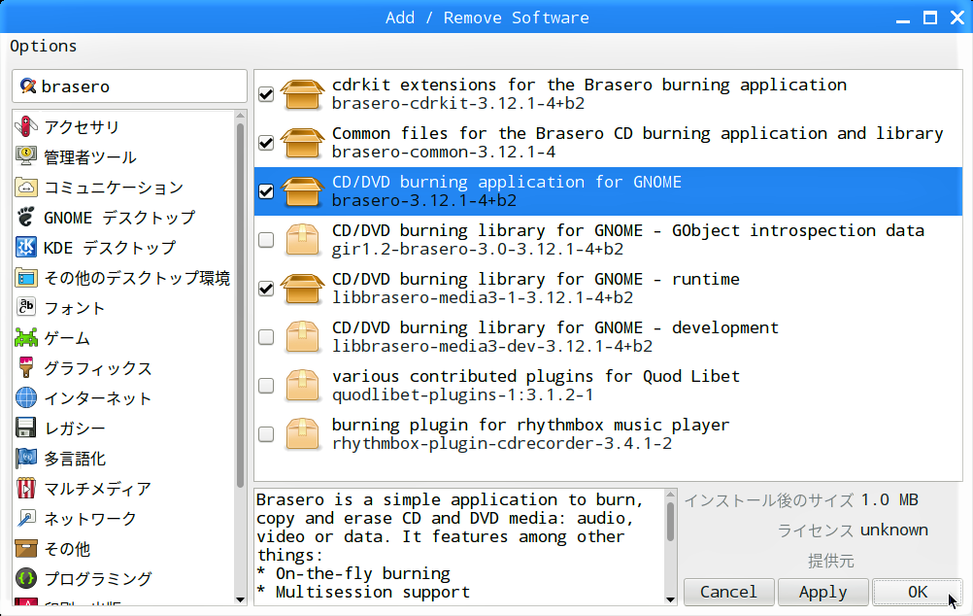The height and width of the screenshot is (616, 973).
Task: Click the Apply button
Action: [822, 592]
